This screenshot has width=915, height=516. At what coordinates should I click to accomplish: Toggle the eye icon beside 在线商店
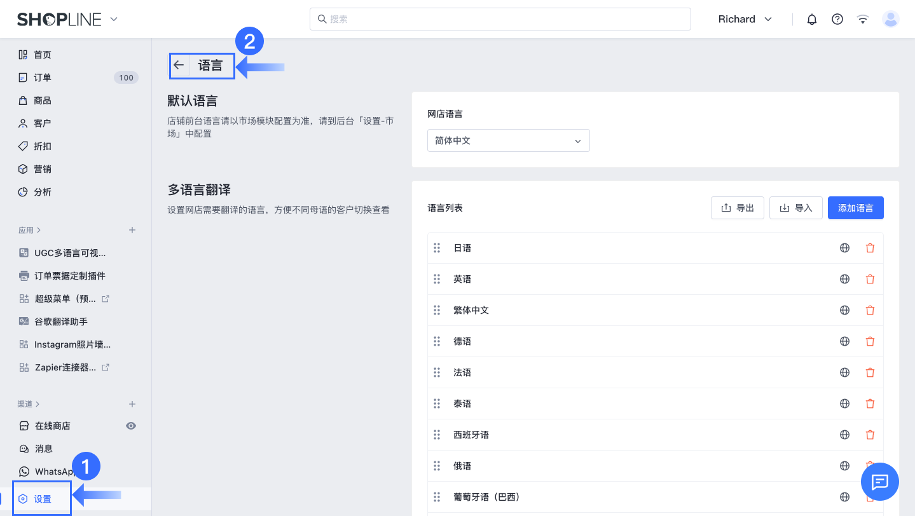131,426
